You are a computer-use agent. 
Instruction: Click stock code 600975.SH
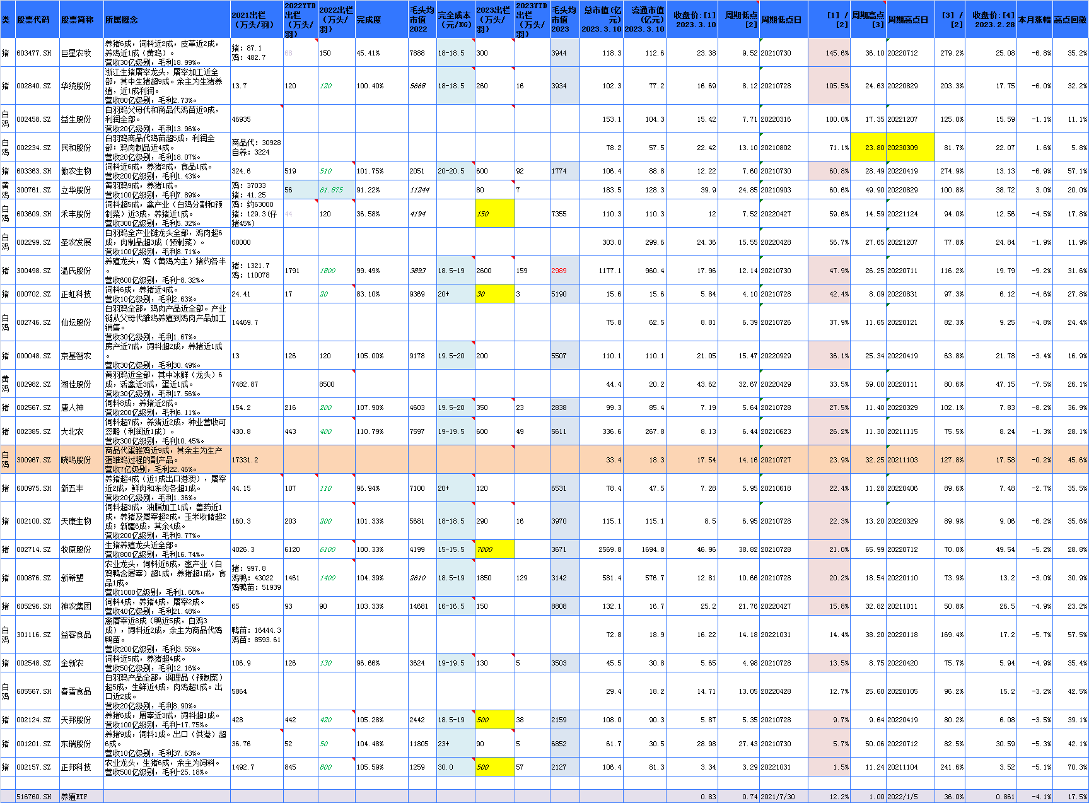pyautogui.click(x=34, y=488)
